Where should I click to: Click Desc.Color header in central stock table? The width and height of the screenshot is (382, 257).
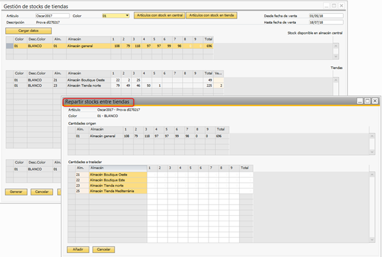40,39
